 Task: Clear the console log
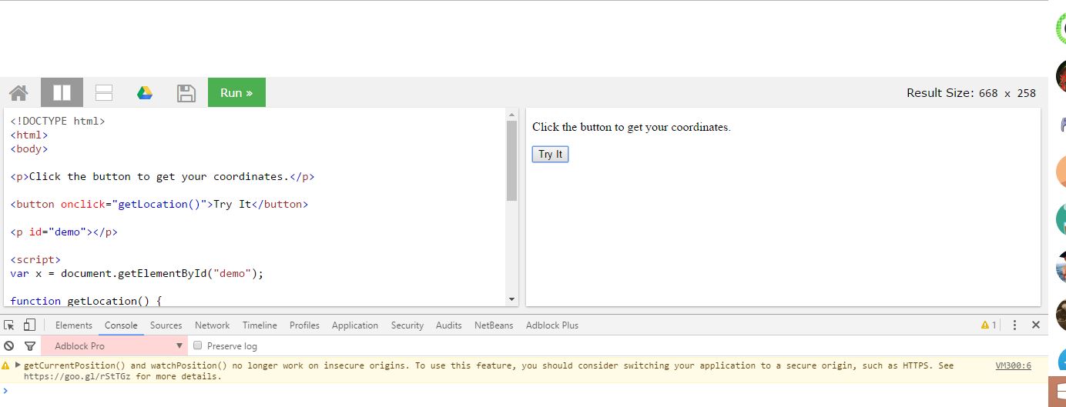(x=9, y=346)
